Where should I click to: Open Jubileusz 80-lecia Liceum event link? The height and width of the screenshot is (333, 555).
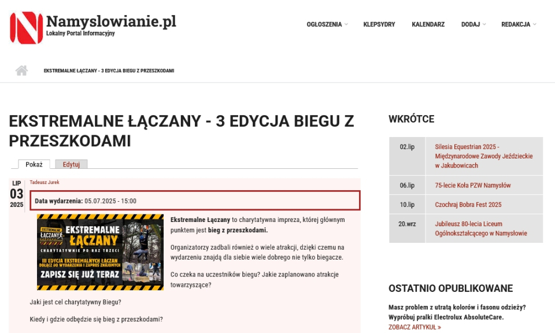[x=480, y=228]
